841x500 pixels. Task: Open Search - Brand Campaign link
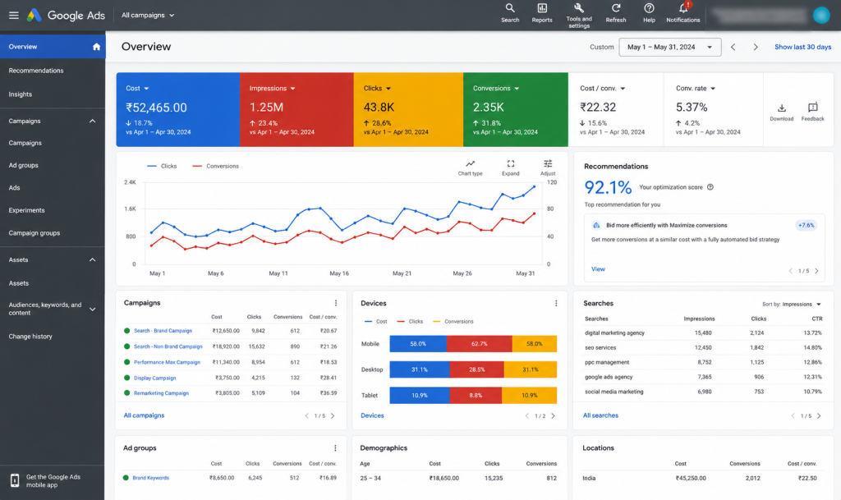click(163, 331)
